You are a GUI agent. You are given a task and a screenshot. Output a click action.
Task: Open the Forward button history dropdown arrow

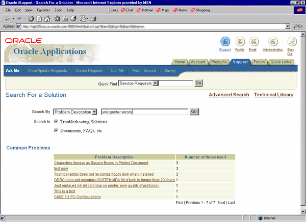(x=25, y=19)
